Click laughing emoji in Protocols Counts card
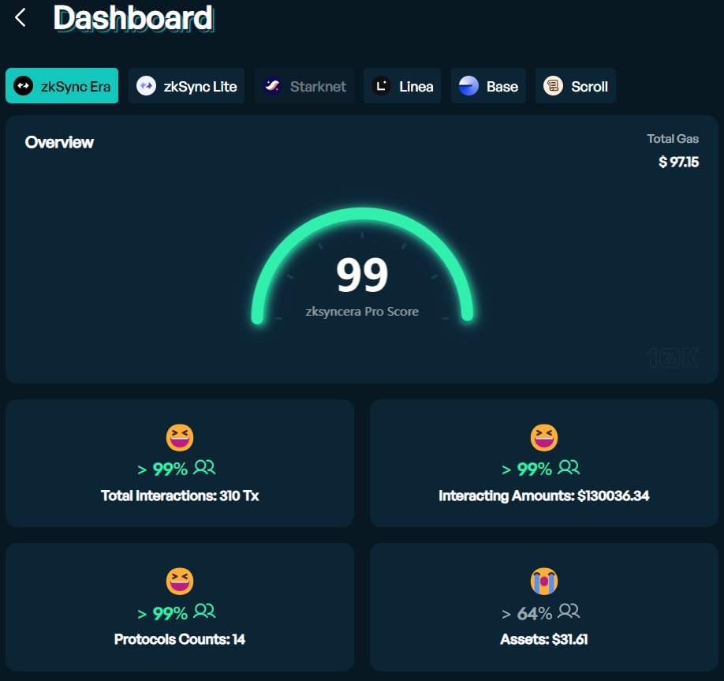724x681 pixels. coord(180,582)
